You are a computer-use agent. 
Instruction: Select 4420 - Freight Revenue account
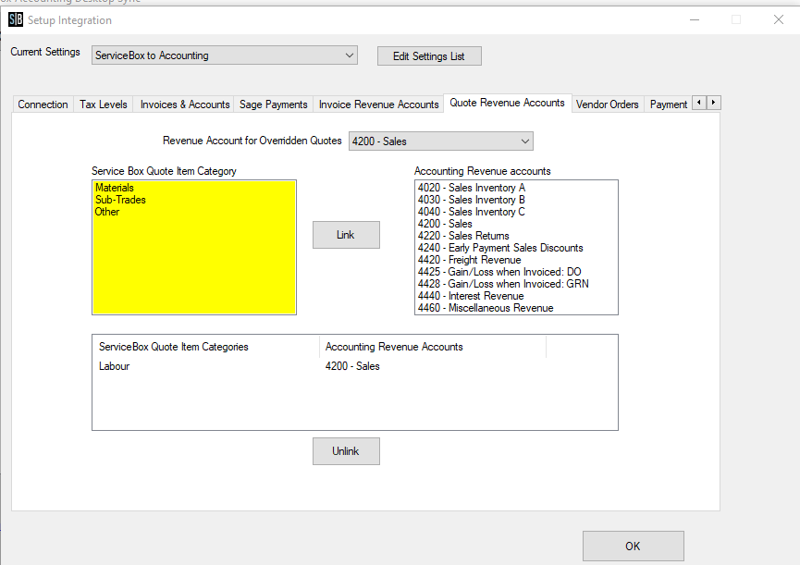click(x=516, y=260)
